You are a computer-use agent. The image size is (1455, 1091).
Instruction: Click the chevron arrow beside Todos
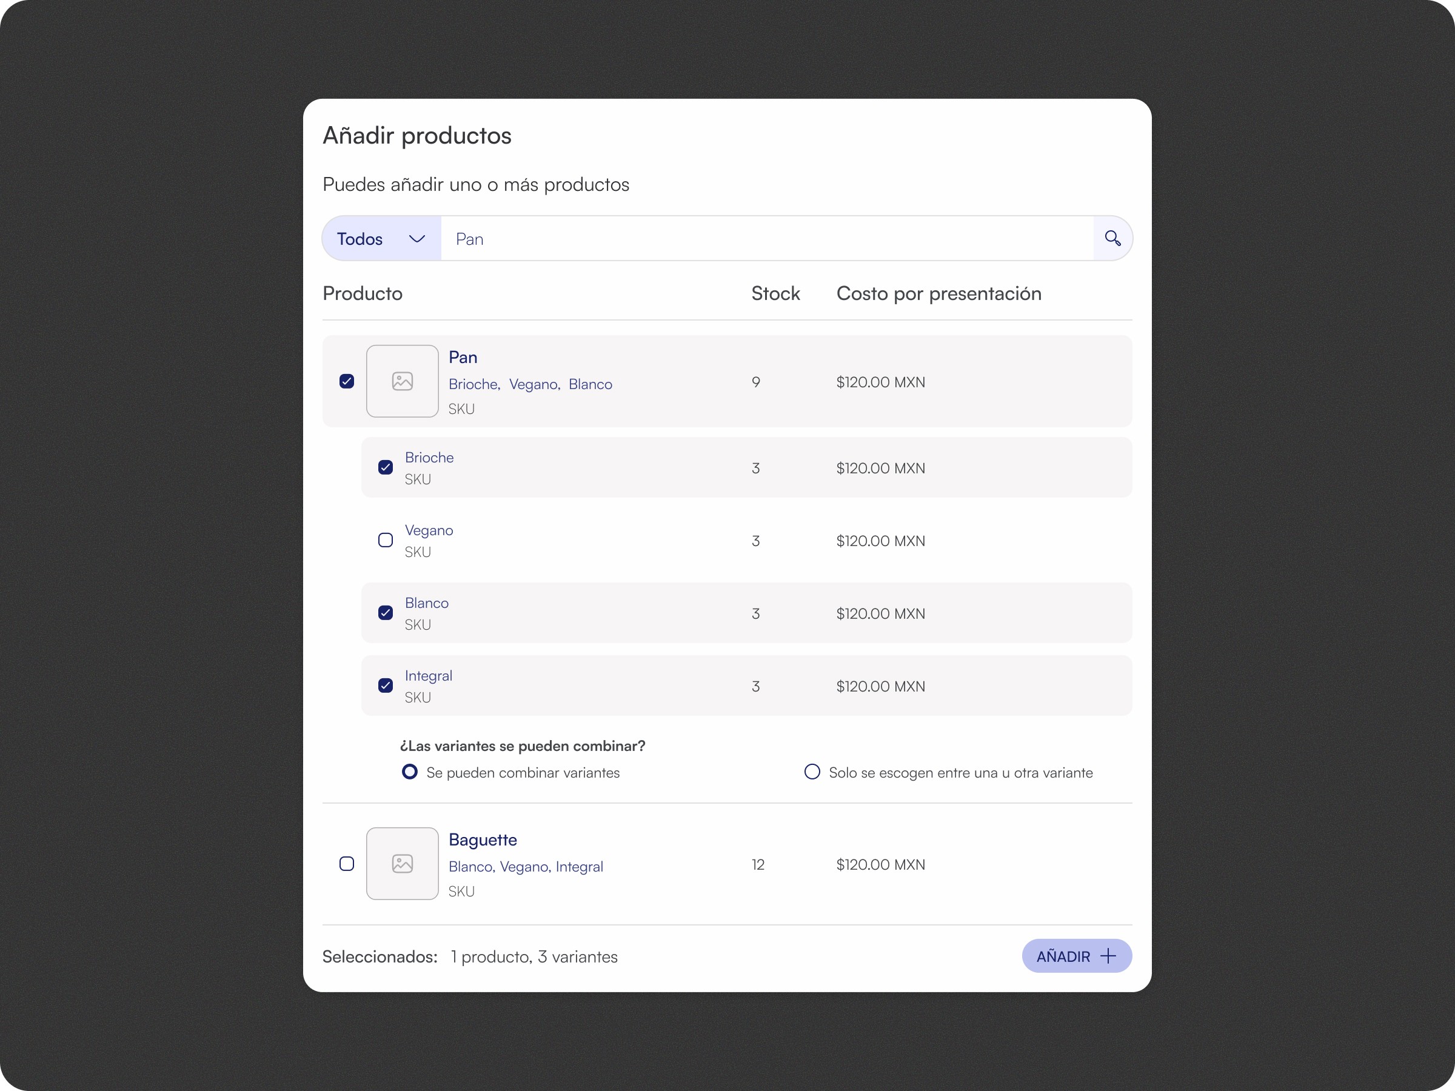(x=416, y=239)
